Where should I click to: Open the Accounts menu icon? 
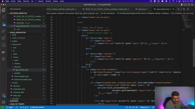click(x=3, y=95)
